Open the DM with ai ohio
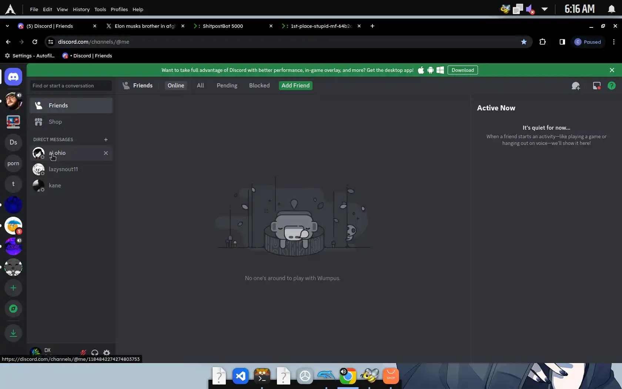622x389 pixels. [71, 153]
